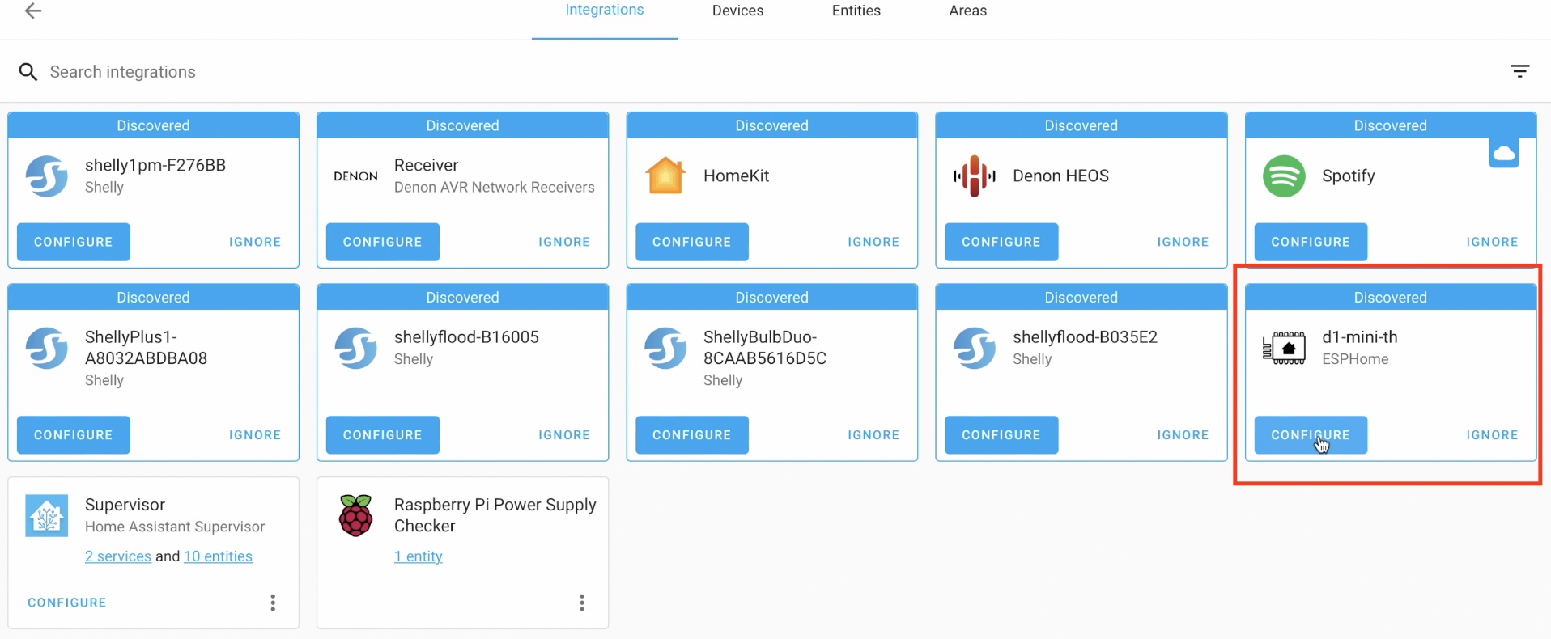
Task: Open Raspberry Pi Power Supply Checker overflow menu
Action: (582, 603)
